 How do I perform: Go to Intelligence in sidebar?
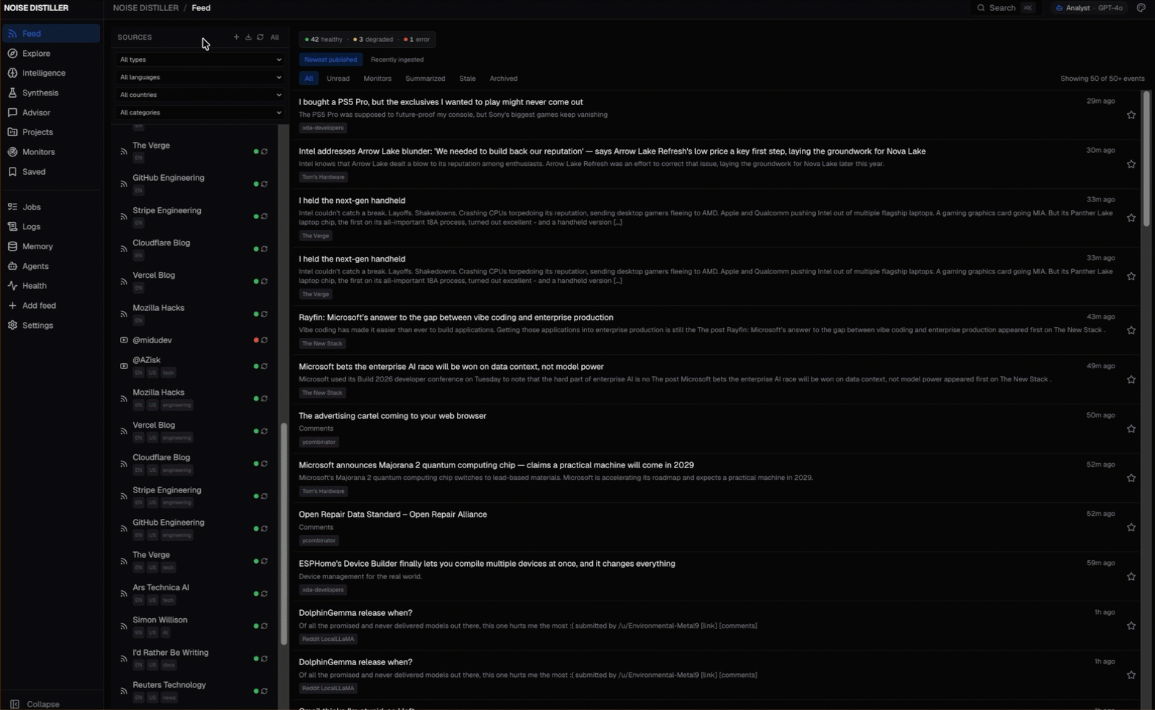tap(50, 73)
